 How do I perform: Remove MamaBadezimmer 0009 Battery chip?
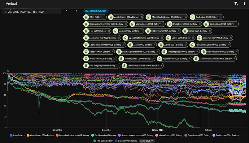(x=186, y=17)
